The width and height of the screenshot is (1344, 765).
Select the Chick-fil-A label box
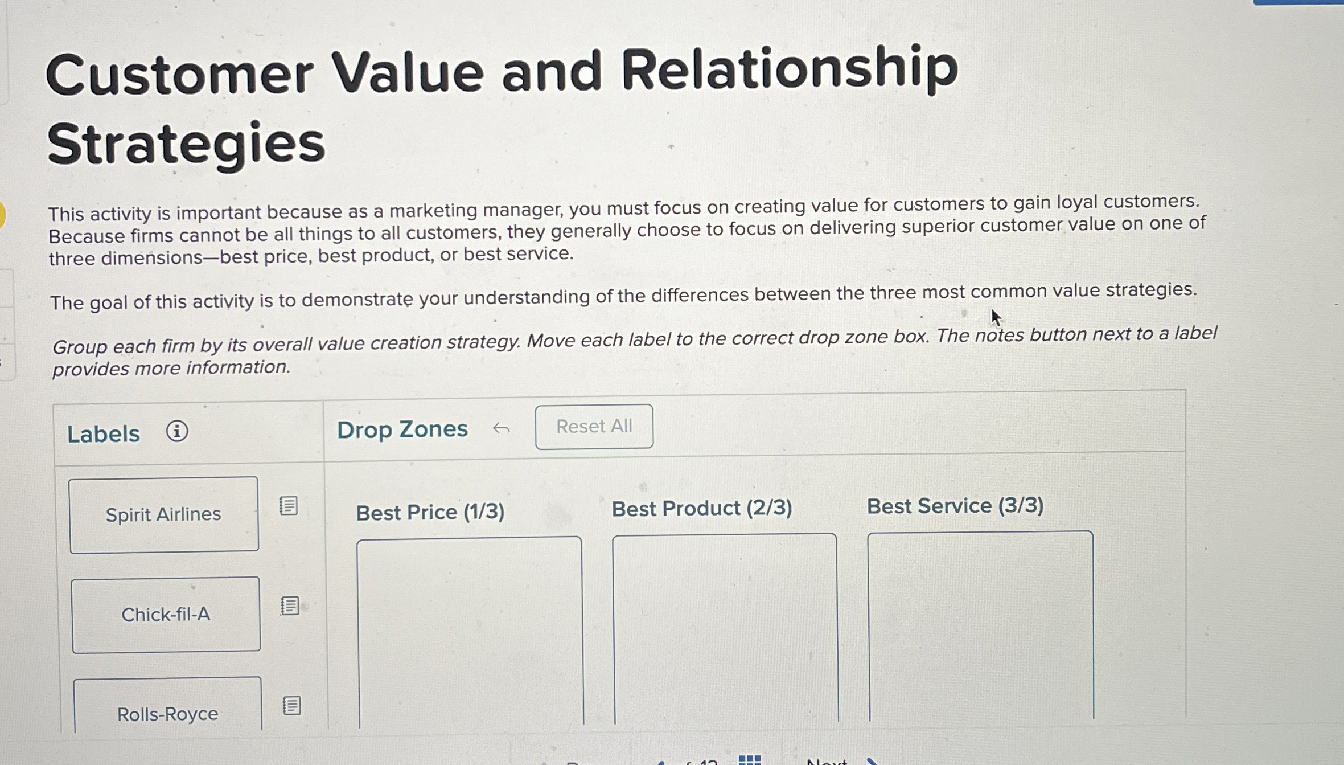point(166,614)
